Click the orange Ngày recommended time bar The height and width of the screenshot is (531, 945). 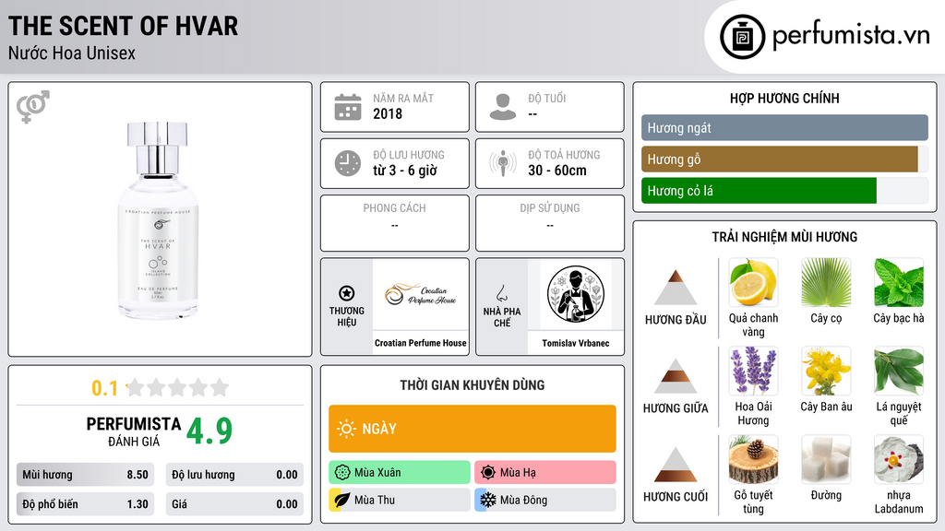[472, 429]
